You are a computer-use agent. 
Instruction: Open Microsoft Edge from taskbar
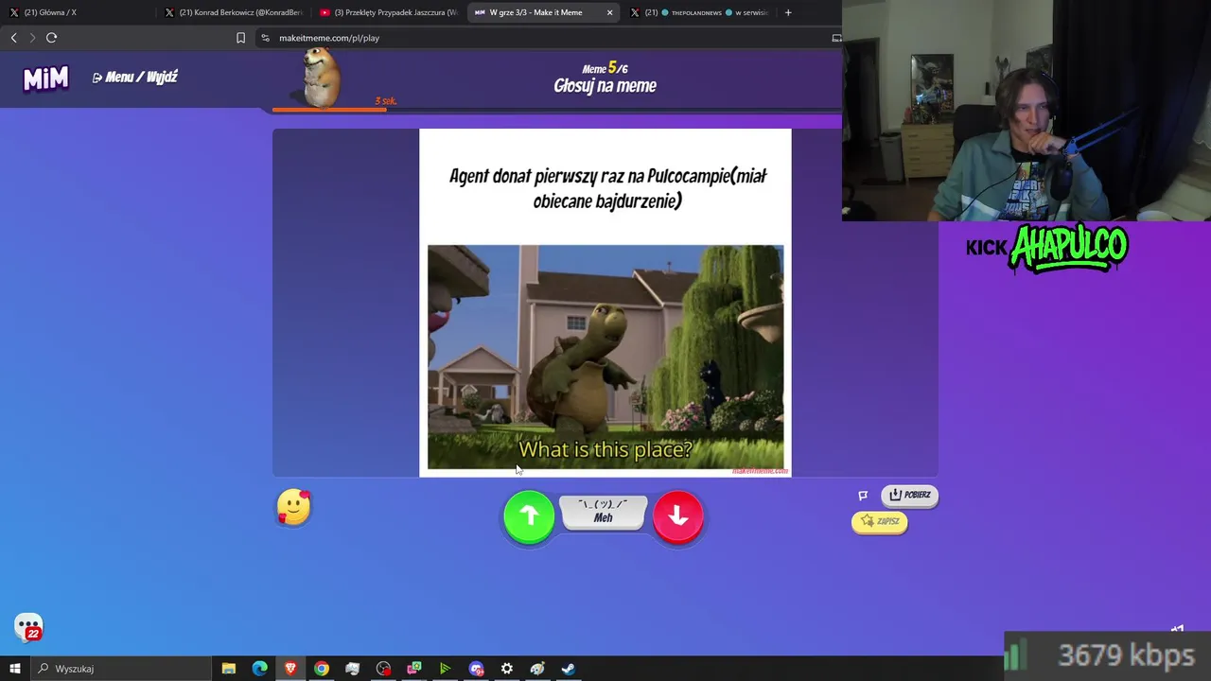click(x=259, y=669)
